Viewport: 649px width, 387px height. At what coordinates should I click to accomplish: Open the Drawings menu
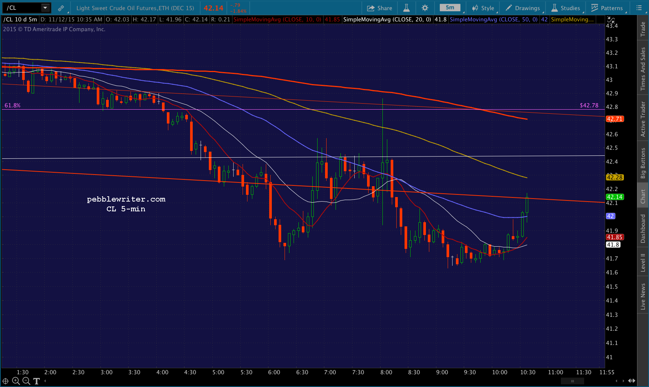(x=523, y=8)
